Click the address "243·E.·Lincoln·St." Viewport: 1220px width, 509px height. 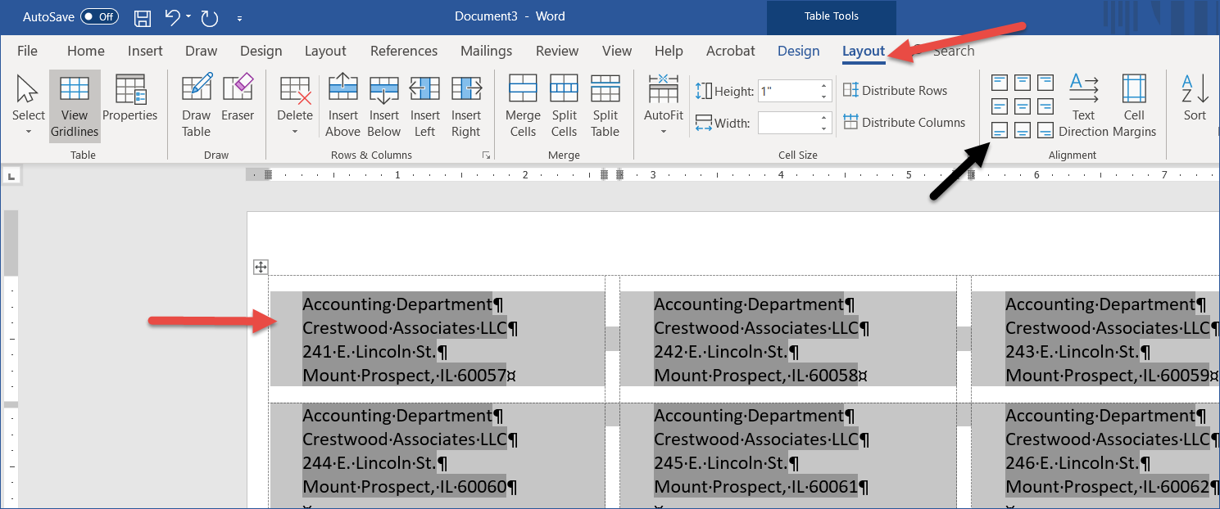[1073, 352]
